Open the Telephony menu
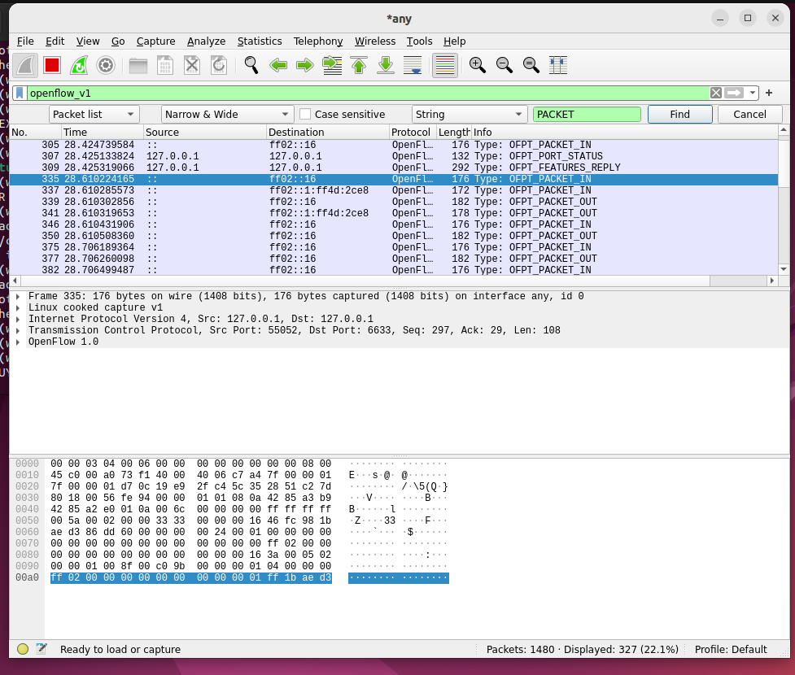The width and height of the screenshot is (795, 675). click(x=318, y=41)
